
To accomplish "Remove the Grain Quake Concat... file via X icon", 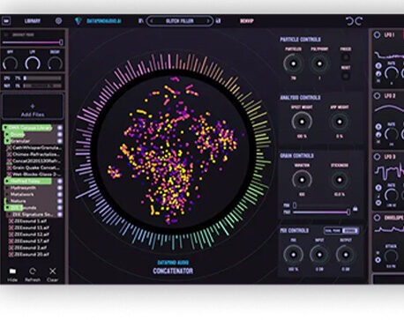I will pos(10,167).
